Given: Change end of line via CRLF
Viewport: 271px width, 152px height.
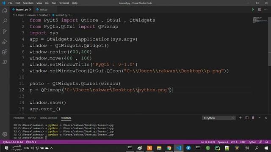Looking at the screenshot, I should click(x=243, y=142).
